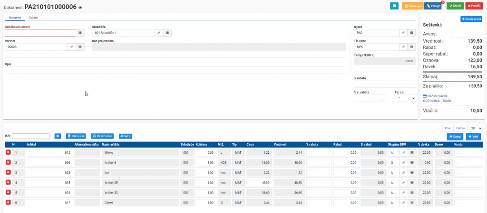487x213 pixels.
Task: Delete the Artikel 35 row with red X
Action: 8,182
